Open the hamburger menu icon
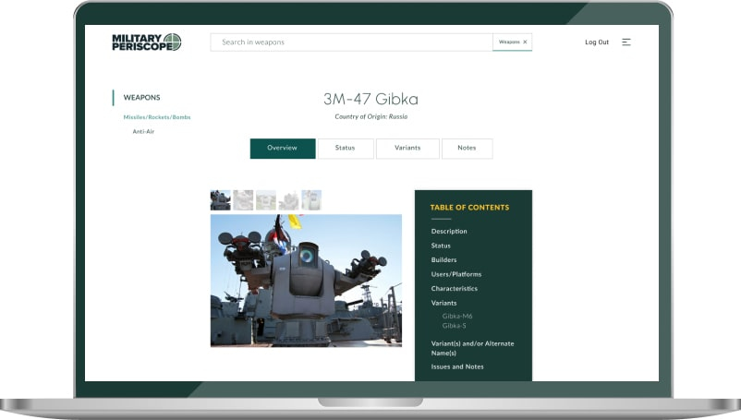Image resolution: width=741 pixels, height=420 pixels. click(x=626, y=42)
